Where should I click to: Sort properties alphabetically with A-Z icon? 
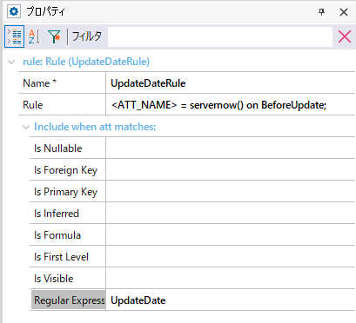click(x=34, y=36)
